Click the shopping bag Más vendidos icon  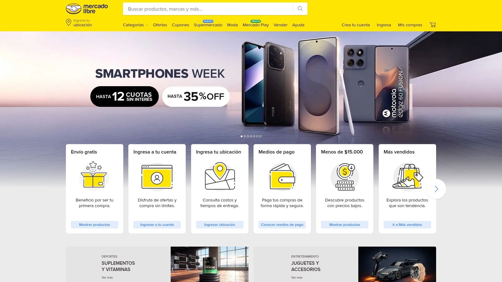coord(407,176)
